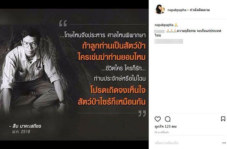Focus the เพิ่มความคิดเห็น comment field

[x=187, y=143]
